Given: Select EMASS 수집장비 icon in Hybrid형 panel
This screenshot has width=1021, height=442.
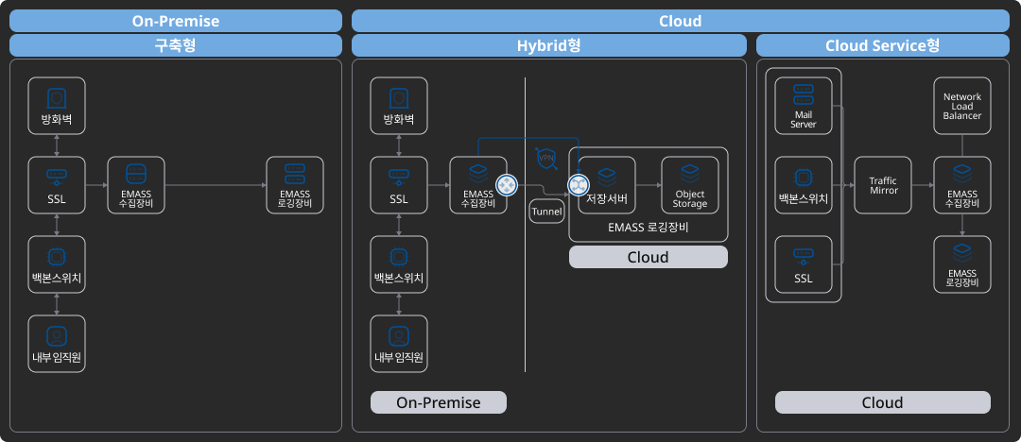Looking at the screenshot, I should point(478,174).
